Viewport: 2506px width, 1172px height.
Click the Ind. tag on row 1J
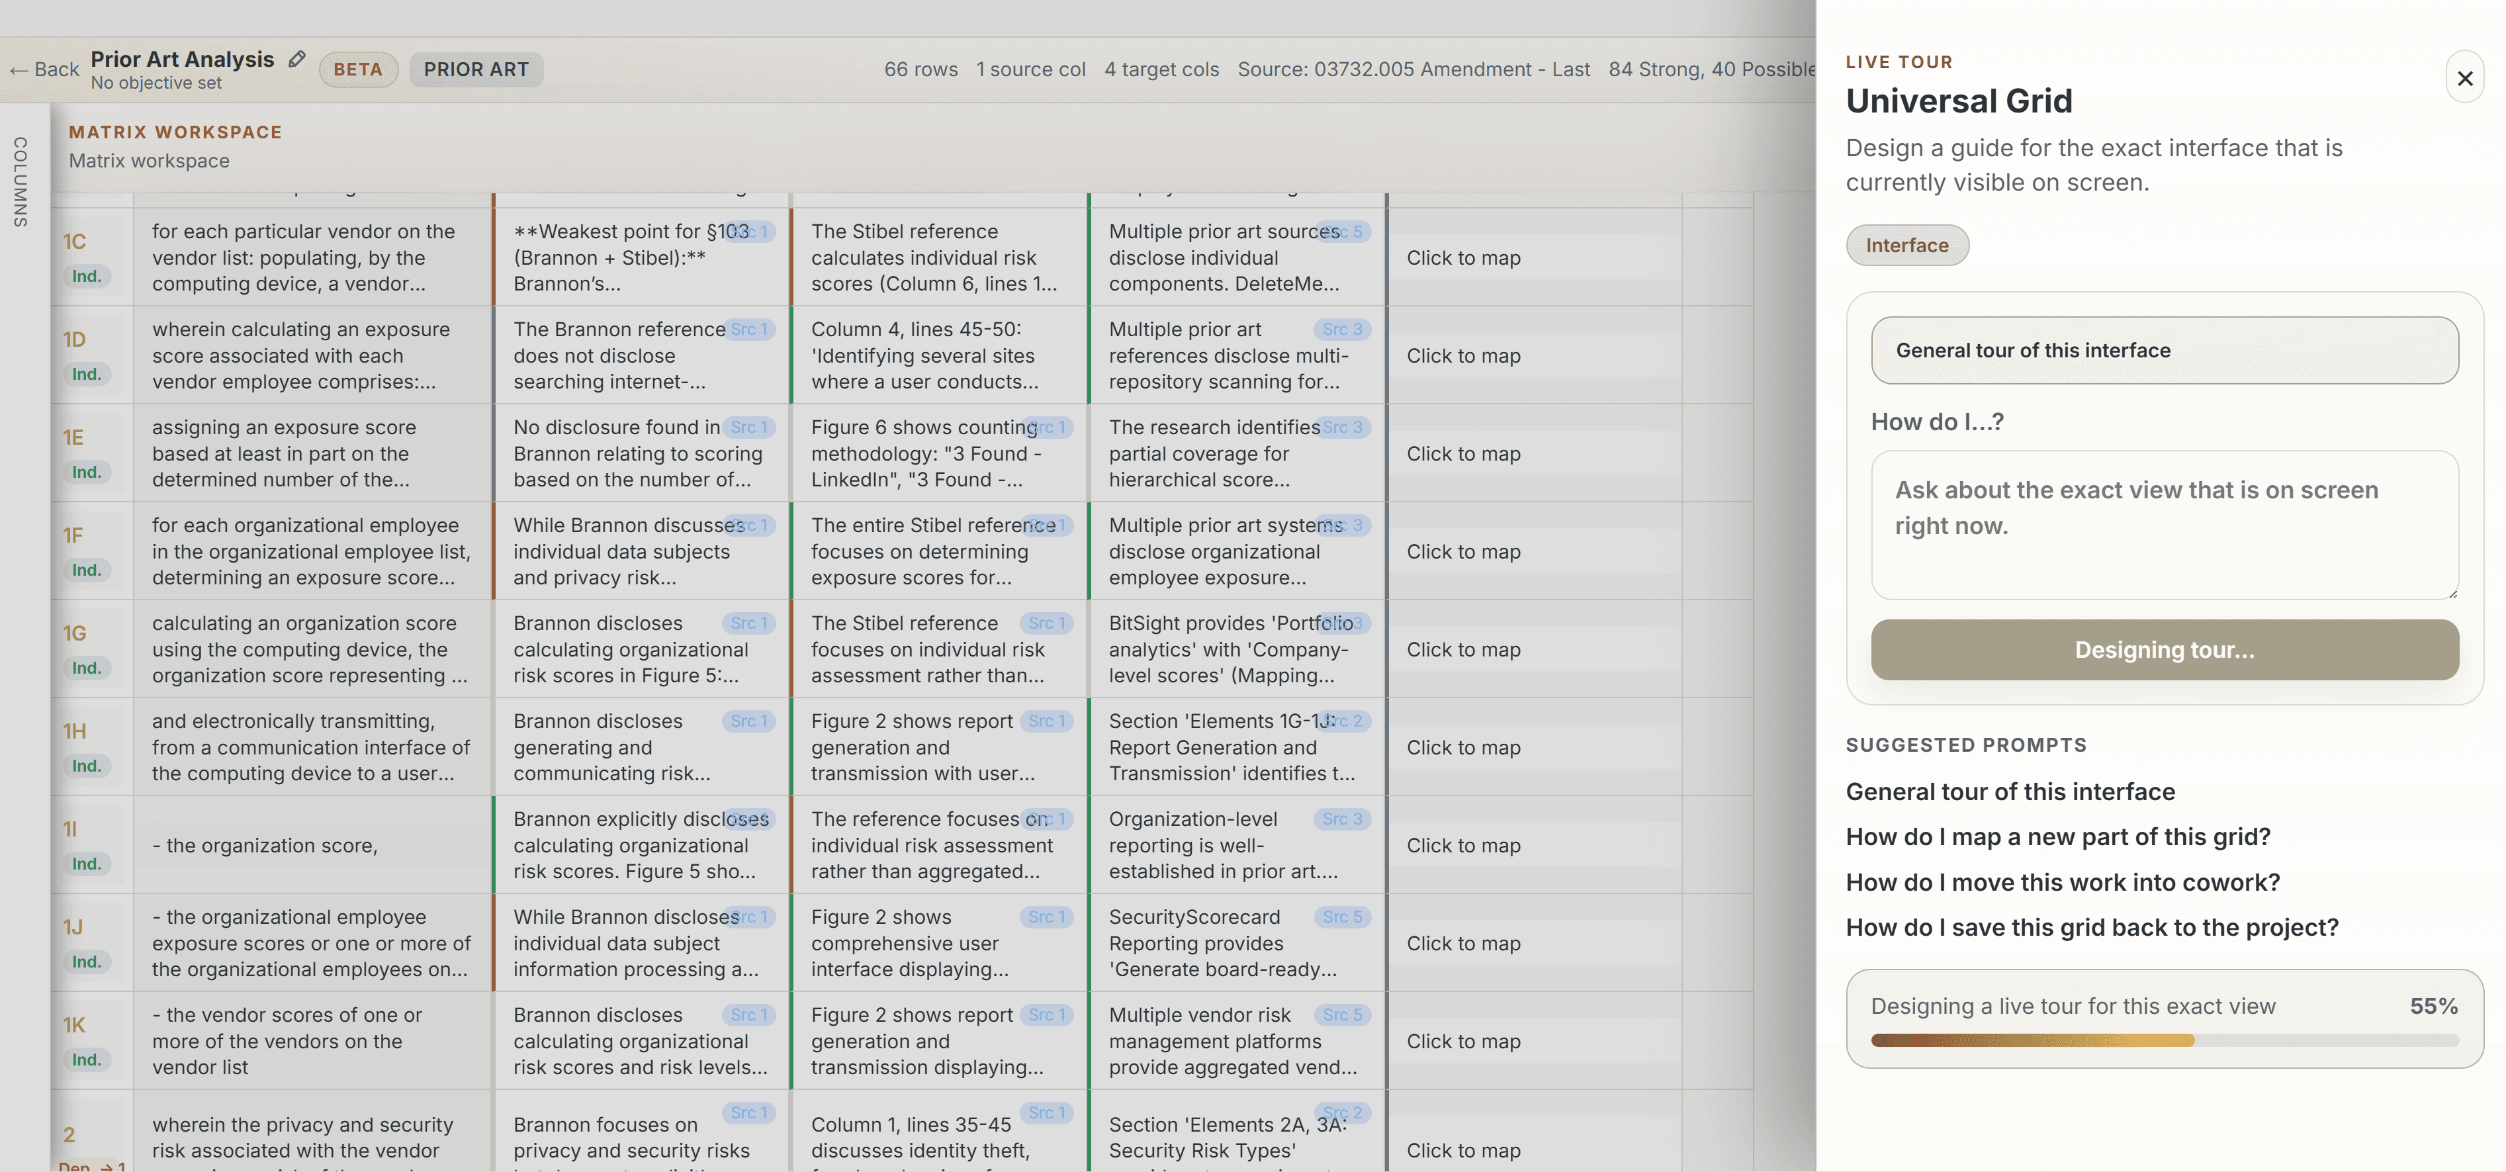click(x=87, y=961)
